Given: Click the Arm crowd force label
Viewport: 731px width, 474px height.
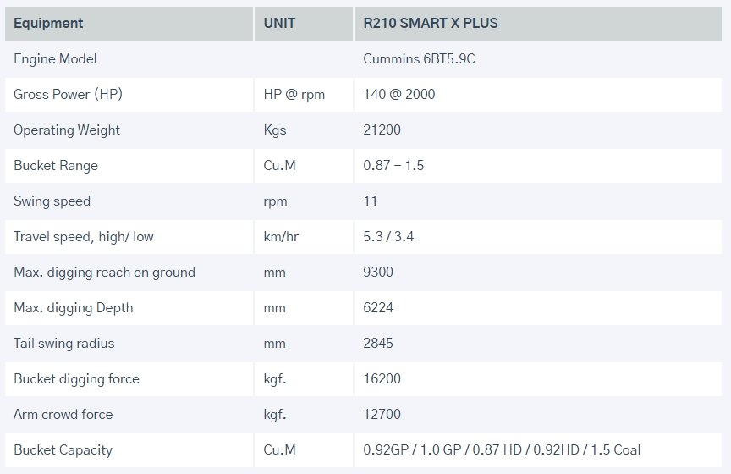Looking at the screenshot, I should 63,415.
